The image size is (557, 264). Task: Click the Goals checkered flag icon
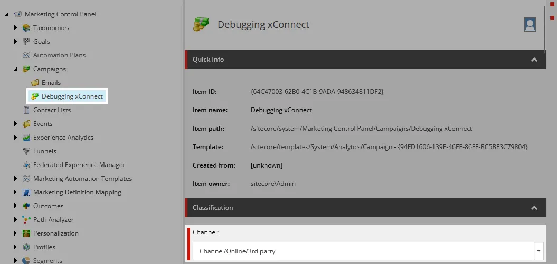(x=26, y=42)
